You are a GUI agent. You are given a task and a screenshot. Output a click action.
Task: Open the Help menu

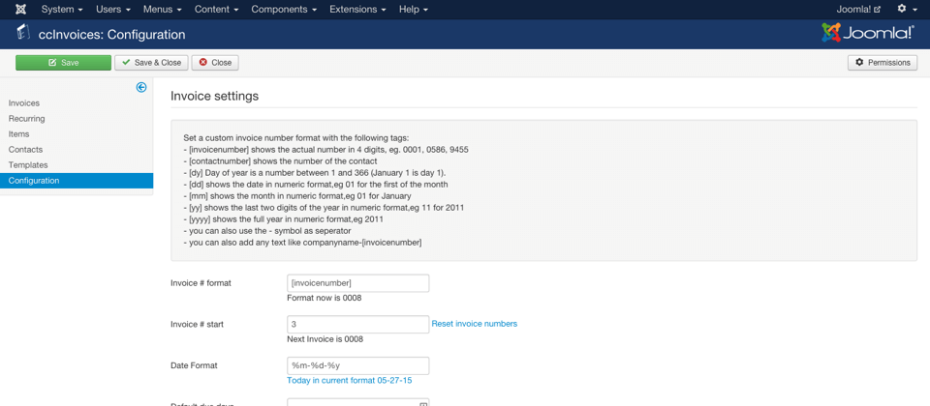tap(413, 10)
